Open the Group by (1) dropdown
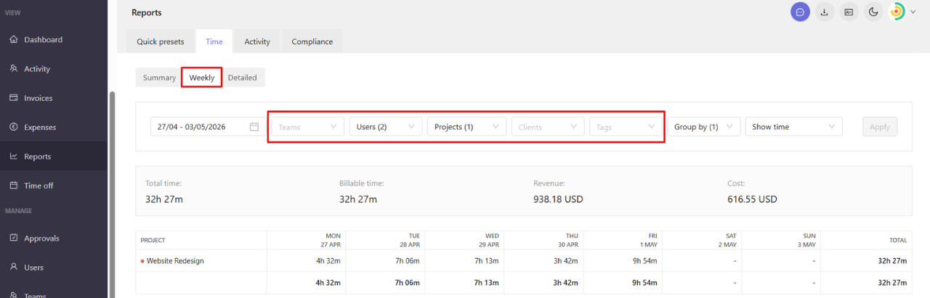 coord(703,127)
